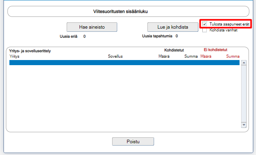The width and height of the screenshot is (256, 155).
Task: Click the black Summa column under Kohdistetut
Action: 191,57
